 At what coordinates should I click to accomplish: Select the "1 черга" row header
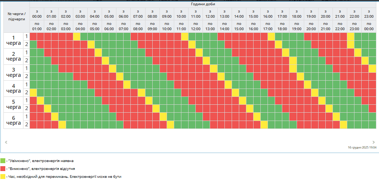point(14,41)
